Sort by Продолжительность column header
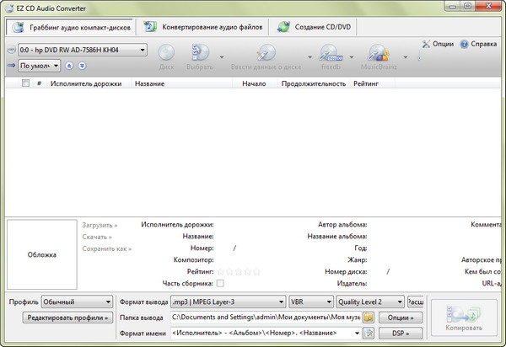Viewport: 506px width, 347px height. tap(314, 83)
